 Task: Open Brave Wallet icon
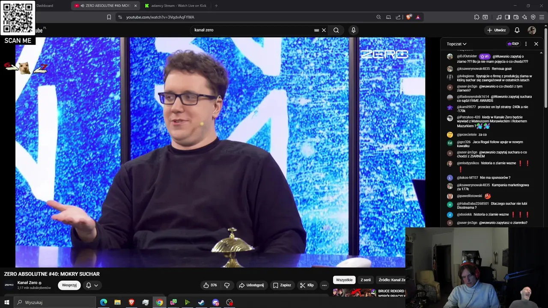point(516,17)
